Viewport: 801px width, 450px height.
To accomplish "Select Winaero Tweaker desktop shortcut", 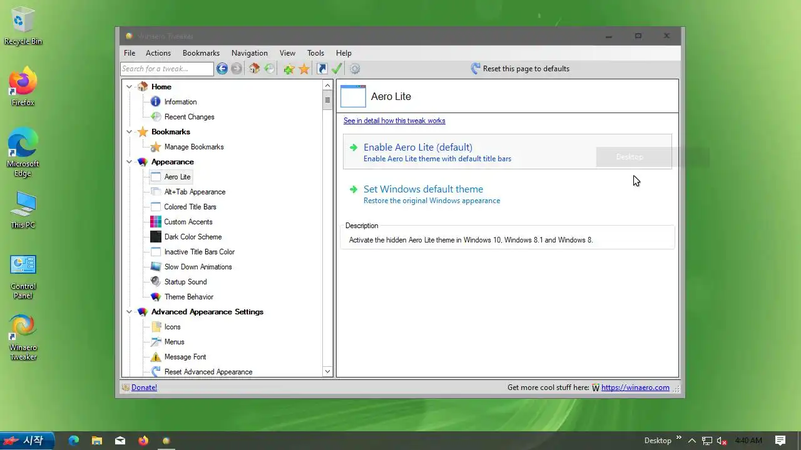I will coord(23,337).
